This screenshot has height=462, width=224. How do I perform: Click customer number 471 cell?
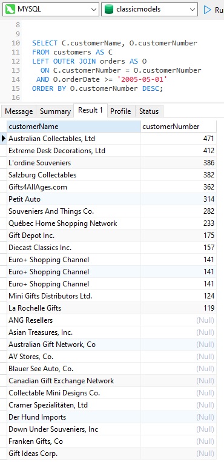pos(179,139)
